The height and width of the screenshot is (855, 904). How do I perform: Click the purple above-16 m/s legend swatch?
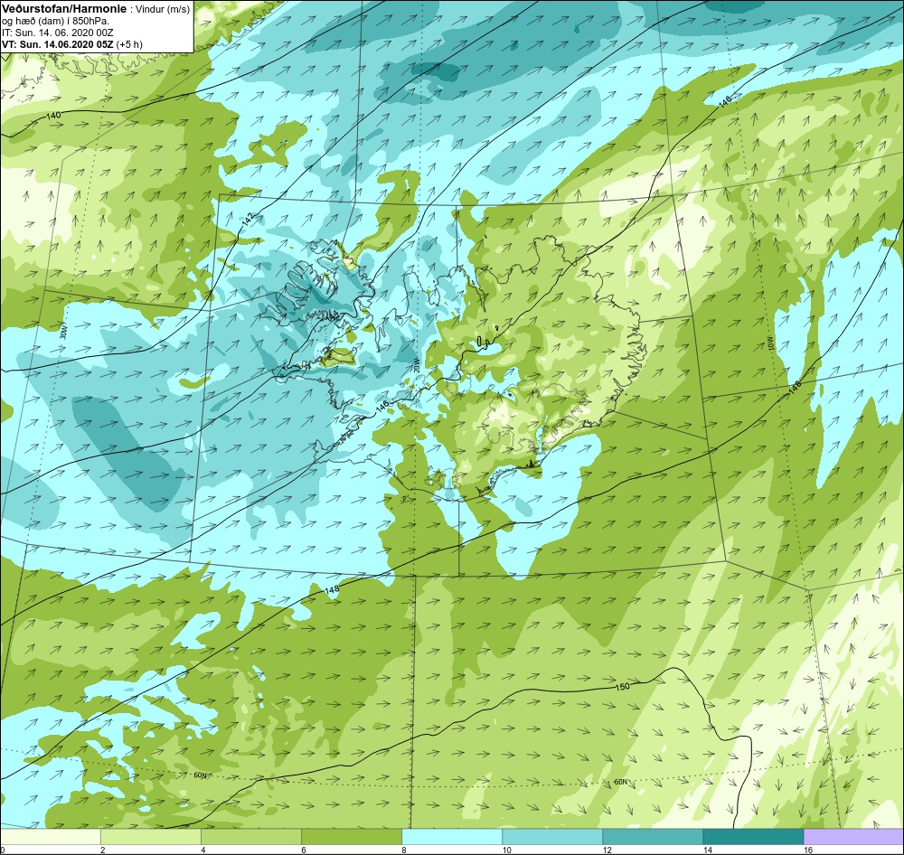coord(854,837)
